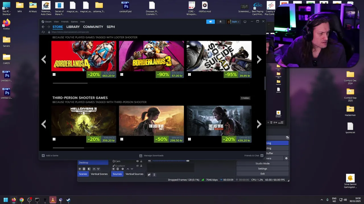Screen dimensions: 364x204
Task: Add a new scene in OBS
Action: (x=80, y=169)
